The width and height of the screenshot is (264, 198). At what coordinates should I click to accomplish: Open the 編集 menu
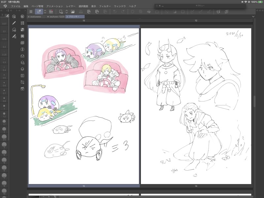[26, 6]
